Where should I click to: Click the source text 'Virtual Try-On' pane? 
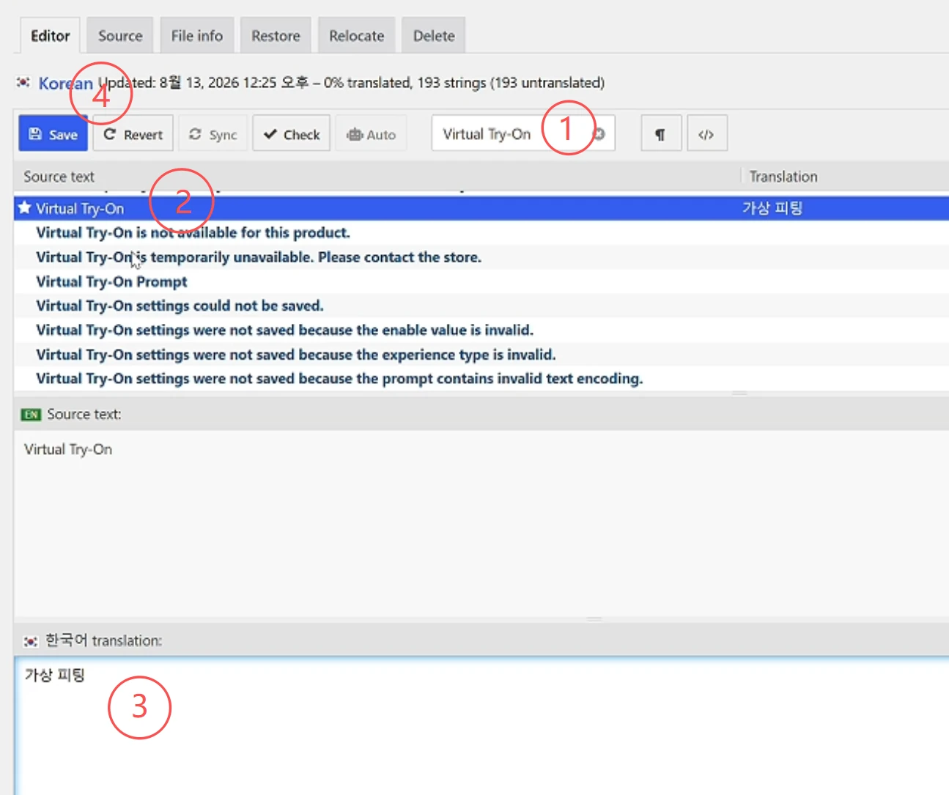coord(481,523)
